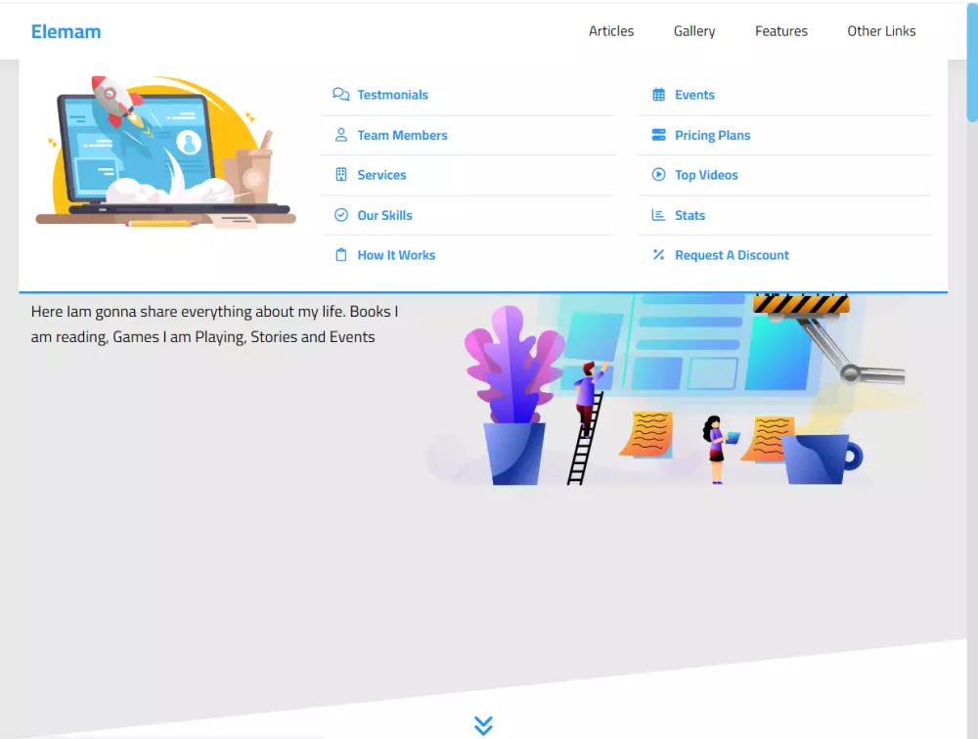978x739 pixels.
Task: Open the Other Links dropdown menu
Action: pyautogui.click(x=881, y=30)
